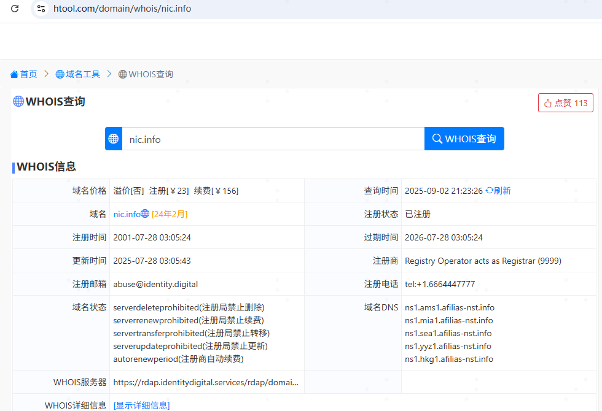602x411 pixels.
Task: Run the lookup with the WHOIS查询 button
Action: (x=464, y=139)
